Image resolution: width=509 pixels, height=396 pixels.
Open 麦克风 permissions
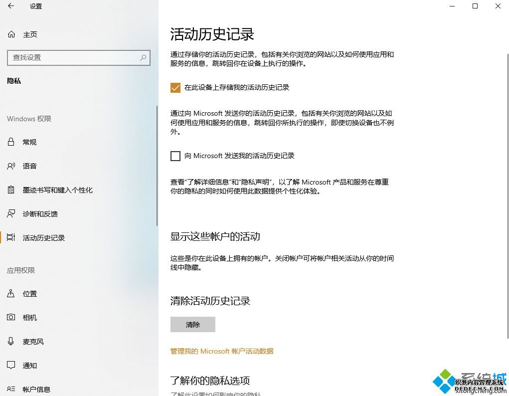click(x=33, y=342)
